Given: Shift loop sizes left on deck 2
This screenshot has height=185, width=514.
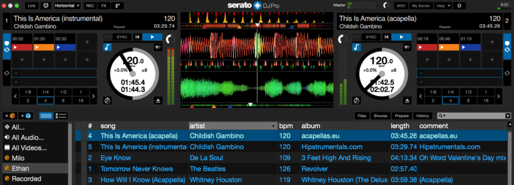Looking at the screenshot, I should click(420, 96).
